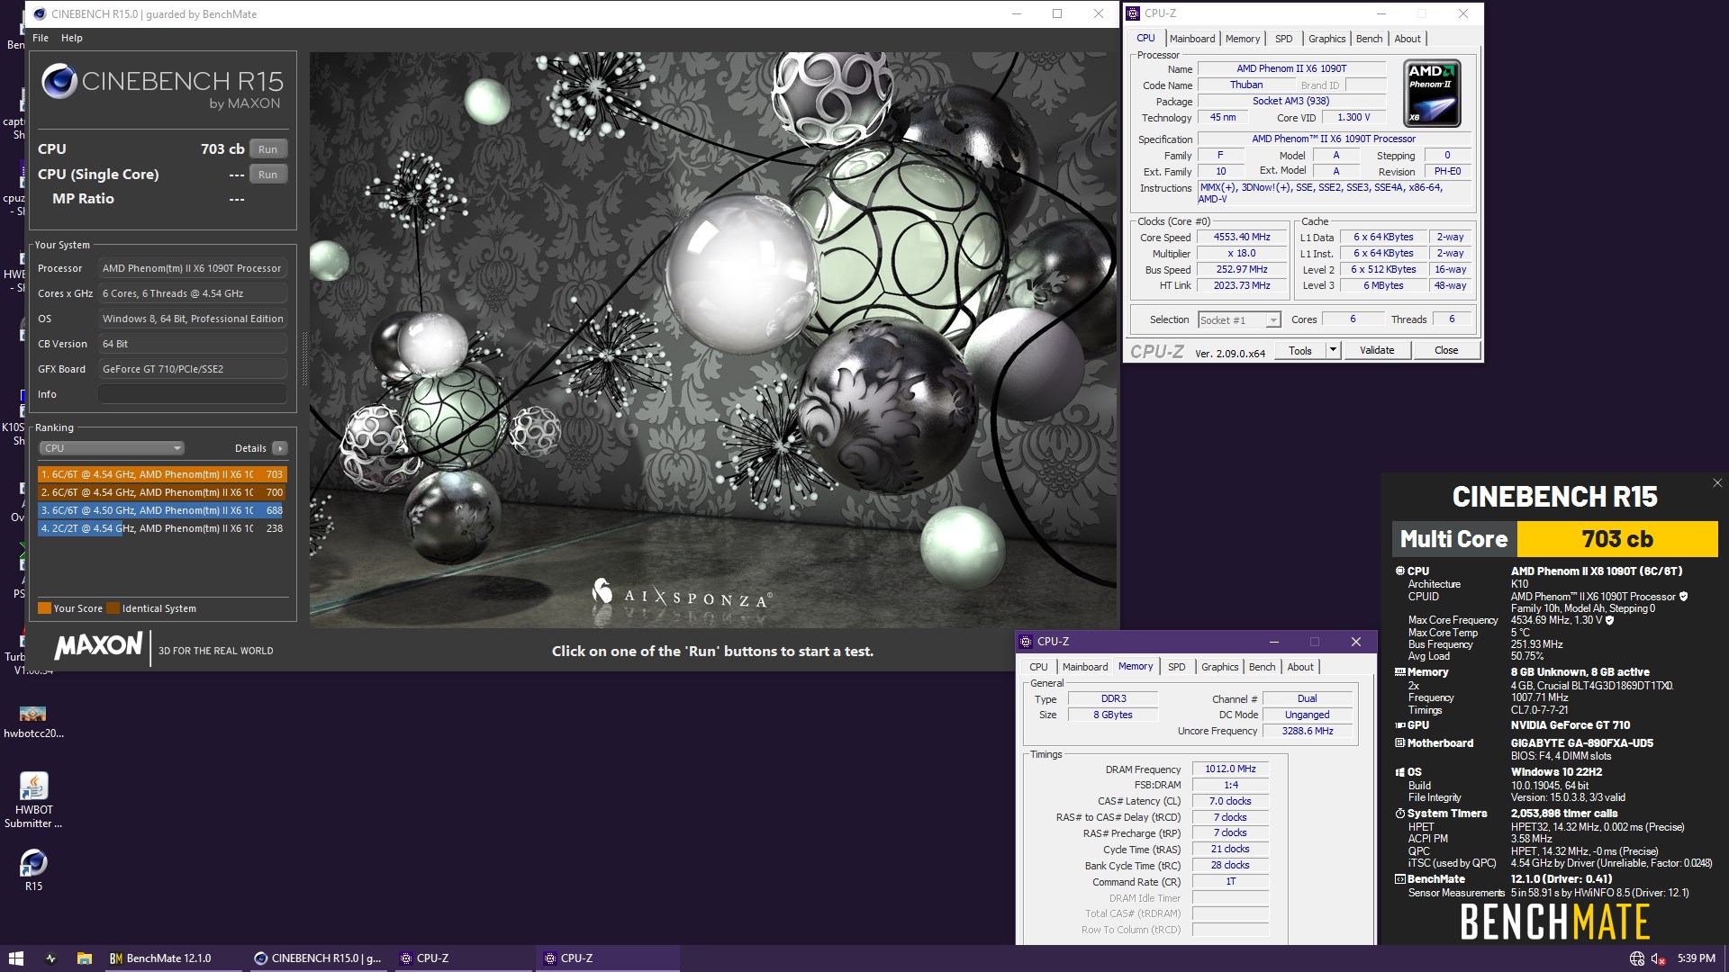Expand the Socket #1 selection dropdown
This screenshot has height=972, width=1729.
(1239, 320)
